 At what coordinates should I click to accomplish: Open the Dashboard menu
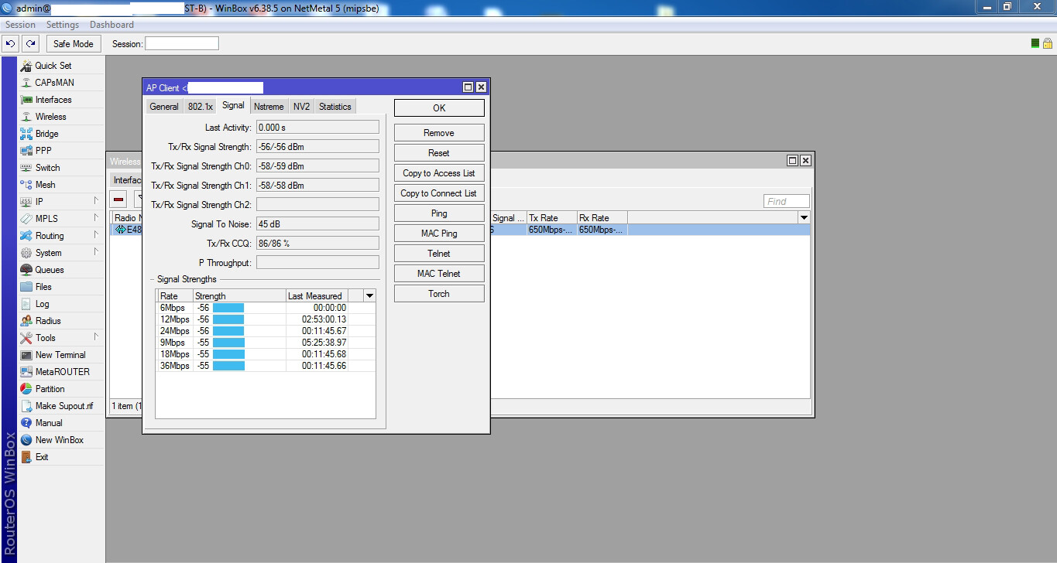(x=112, y=25)
